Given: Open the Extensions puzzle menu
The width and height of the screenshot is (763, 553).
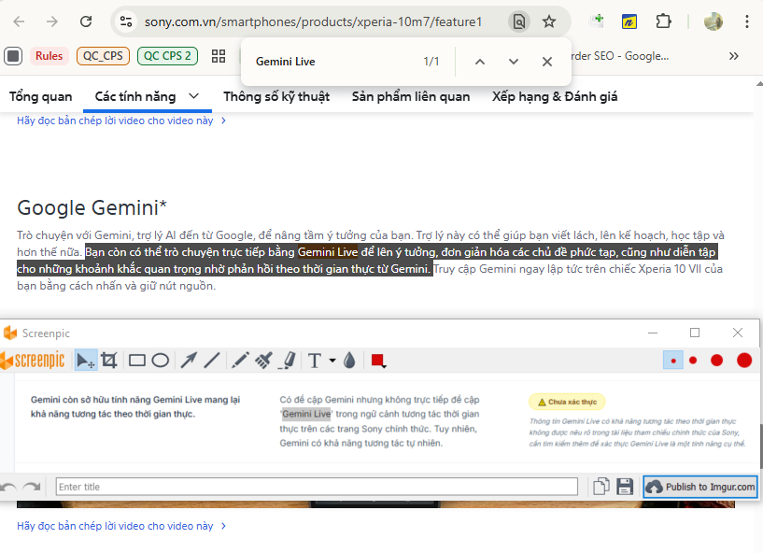Looking at the screenshot, I should pos(663,21).
